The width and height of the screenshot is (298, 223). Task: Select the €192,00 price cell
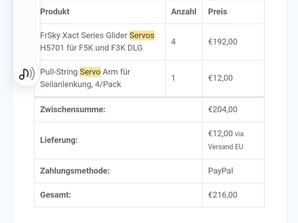coord(223,42)
